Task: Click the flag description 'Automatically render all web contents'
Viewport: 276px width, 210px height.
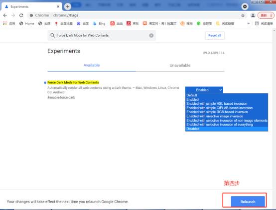Action: pyautogui.click(x=113, y=90)
